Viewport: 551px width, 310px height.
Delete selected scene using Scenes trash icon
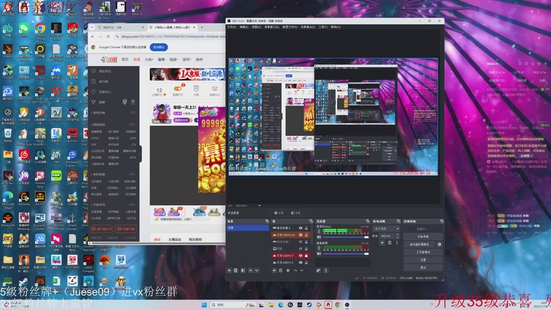(x=236, y=270)
